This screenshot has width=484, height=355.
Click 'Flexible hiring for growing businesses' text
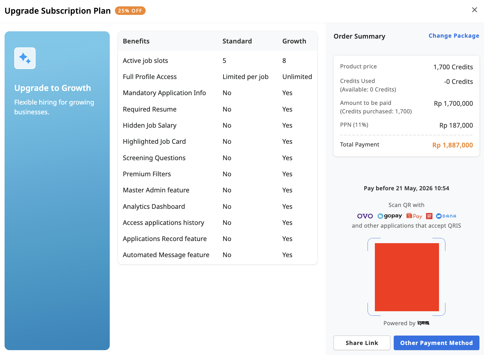tap(54, 107)
